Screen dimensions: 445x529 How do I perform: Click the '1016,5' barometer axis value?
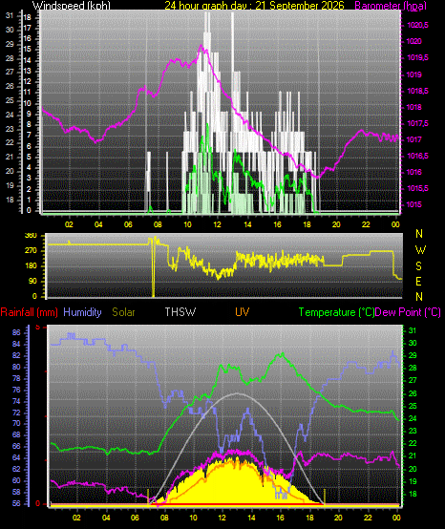(417, 156)
